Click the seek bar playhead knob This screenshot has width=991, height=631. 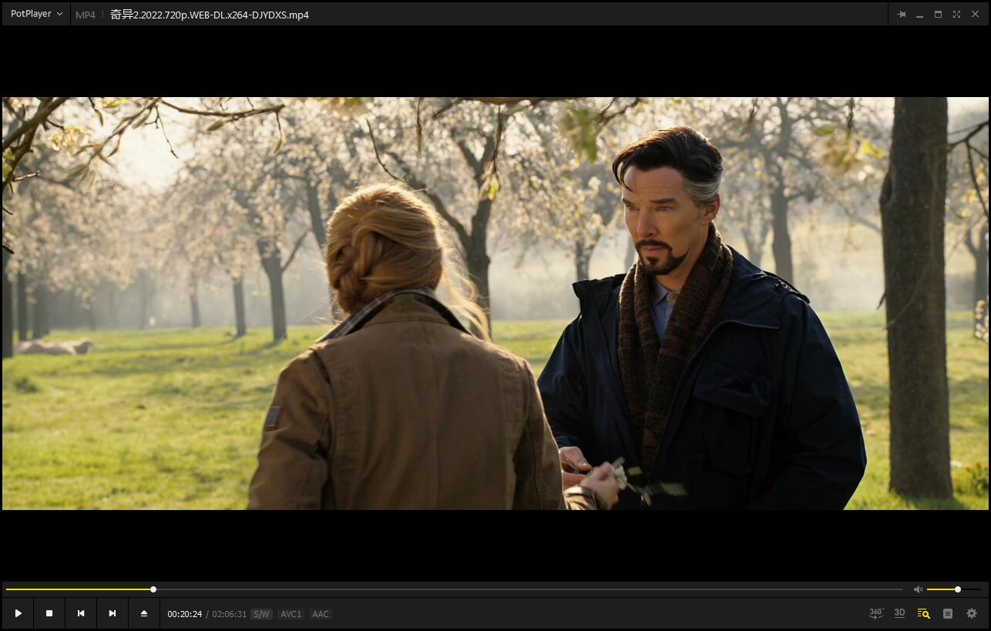[x=153, y=589]
